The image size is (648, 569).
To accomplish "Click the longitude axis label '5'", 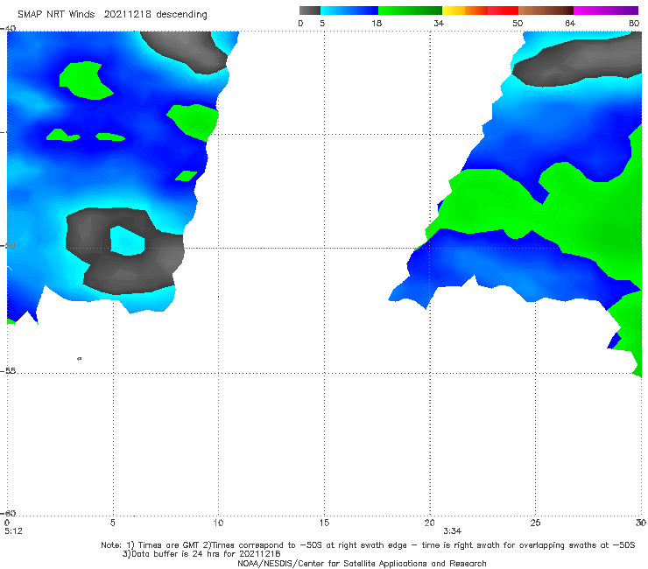I will pyautogui.click(x=112, y=523).
